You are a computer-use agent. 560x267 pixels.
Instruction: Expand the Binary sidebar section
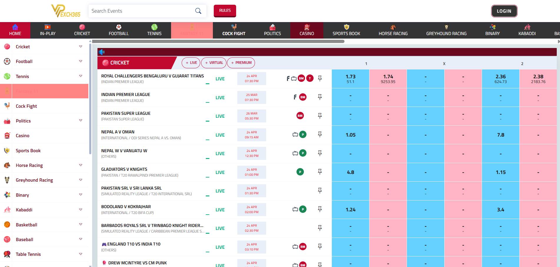(81, 195)
